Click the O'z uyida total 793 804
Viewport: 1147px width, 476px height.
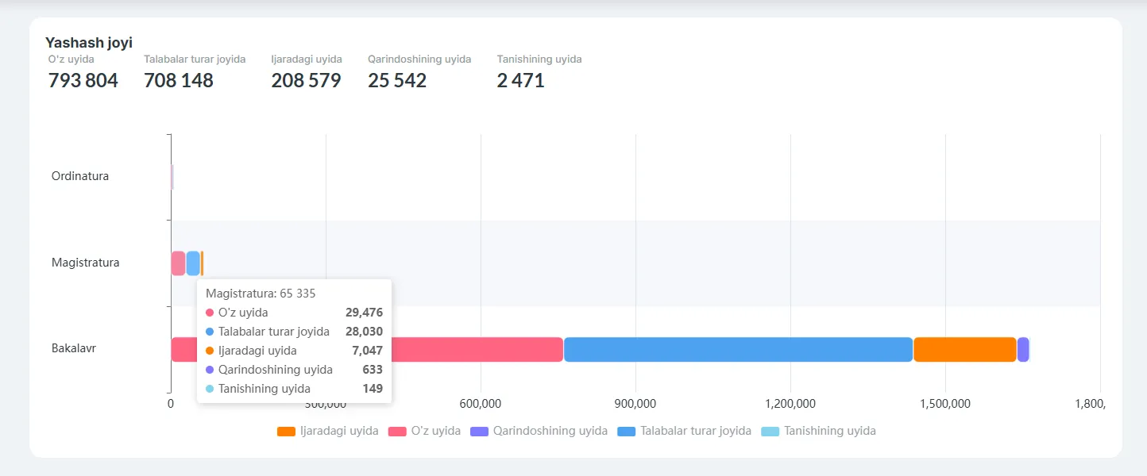83,80
